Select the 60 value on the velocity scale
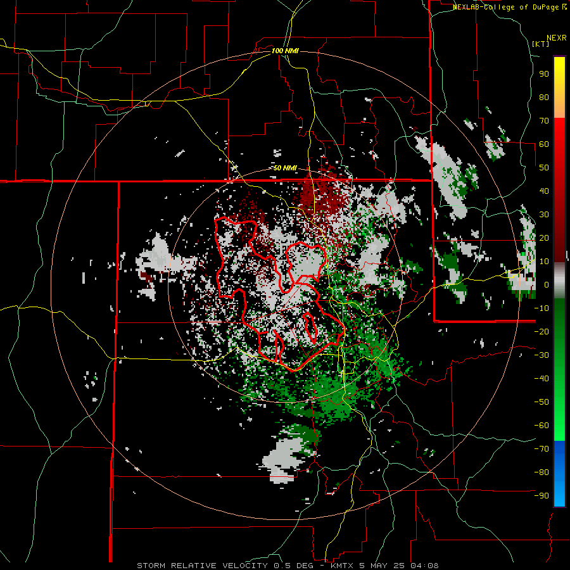 click(x=544, y=144)
